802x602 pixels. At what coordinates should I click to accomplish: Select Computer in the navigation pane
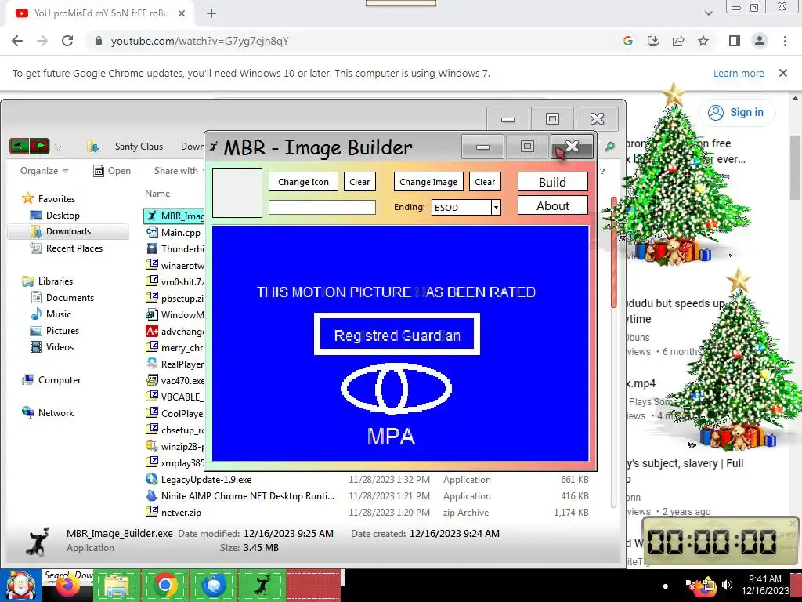pyautogui.click(x=60, y=380)
